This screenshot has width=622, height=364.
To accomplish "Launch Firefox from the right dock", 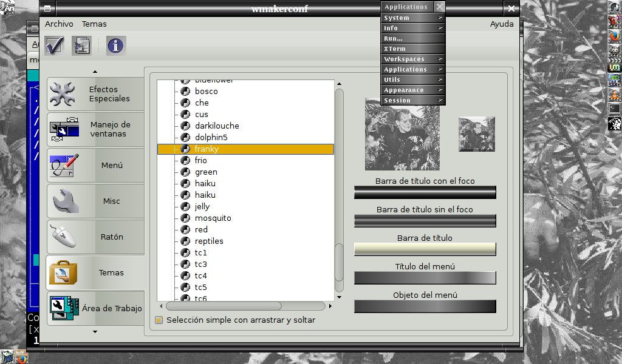I will (615, 36).
